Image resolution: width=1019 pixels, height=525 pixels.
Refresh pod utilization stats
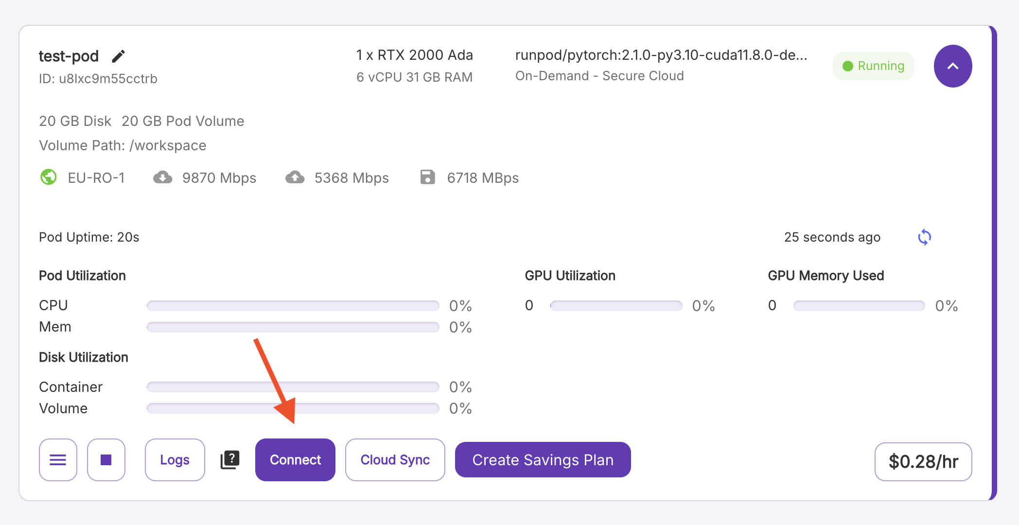[924, 237]
